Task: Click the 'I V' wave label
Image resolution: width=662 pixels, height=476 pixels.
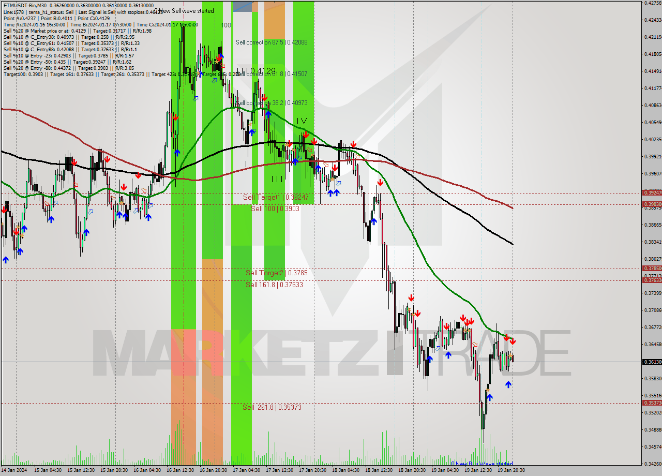Action: [x=302, y=121]
